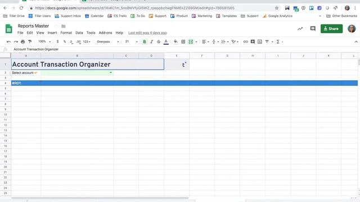
Task: Open text wrapping dropdown
Action: (x=225, y=42)
